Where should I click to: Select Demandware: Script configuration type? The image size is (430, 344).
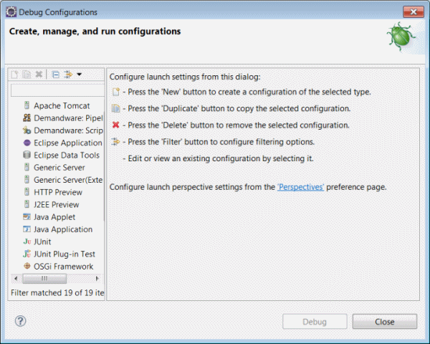tap(68, 130)
